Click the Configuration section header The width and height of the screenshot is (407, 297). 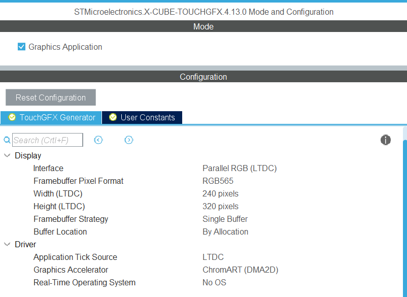click(203, 77)
